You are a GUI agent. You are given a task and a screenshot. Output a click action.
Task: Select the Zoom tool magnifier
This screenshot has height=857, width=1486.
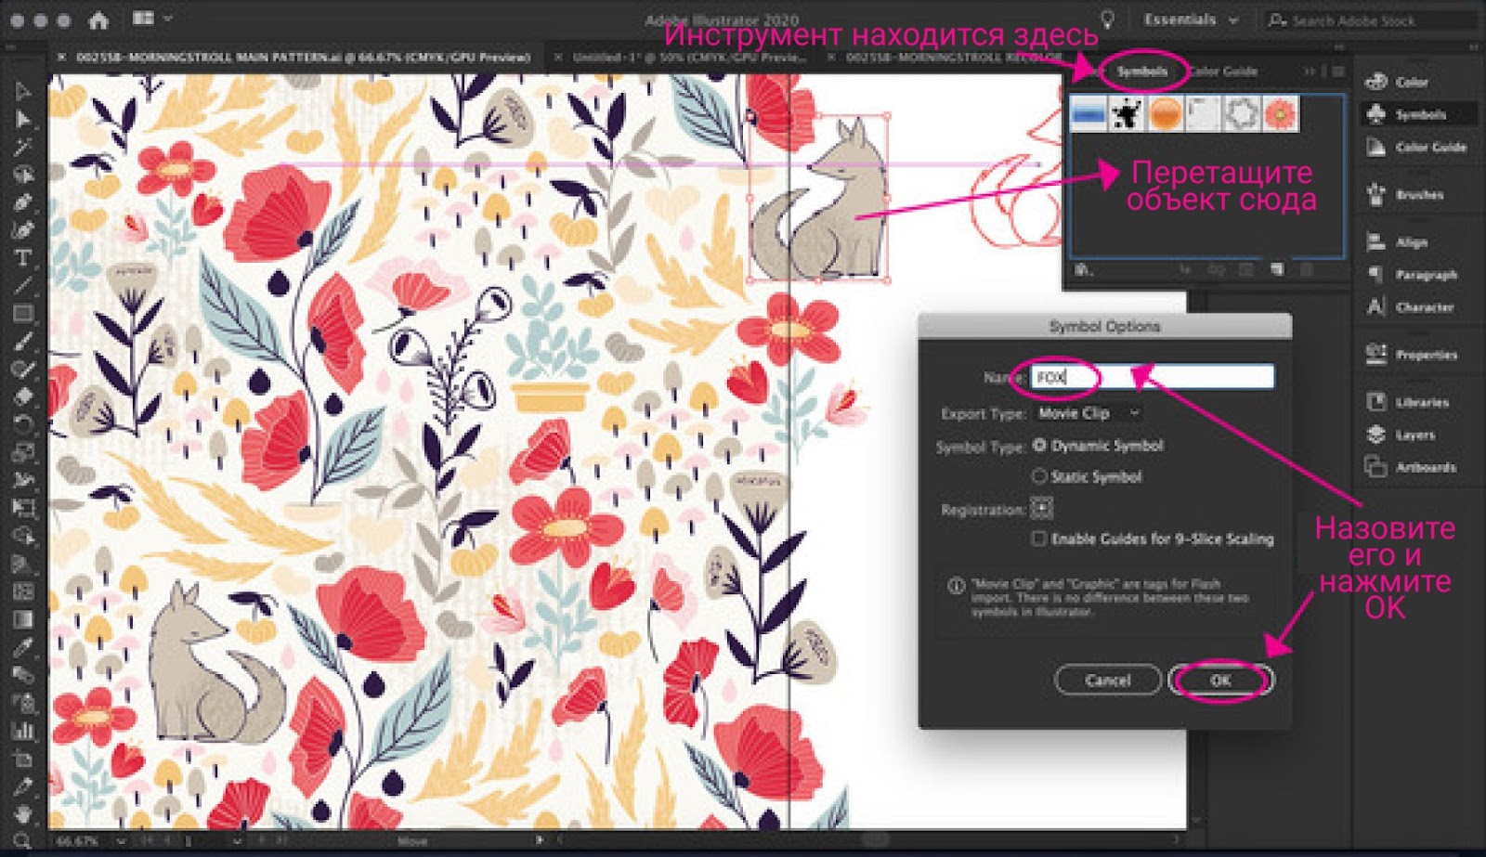23,840
